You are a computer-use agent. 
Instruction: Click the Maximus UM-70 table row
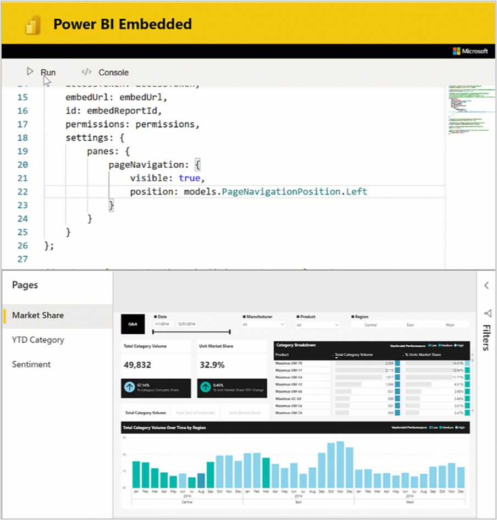(372, 363)
